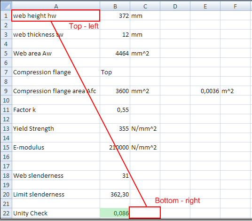Image resolution: width=252 pixels, height=221 pixels.
Task: Select column F header
Action: [x=235, y=6]
